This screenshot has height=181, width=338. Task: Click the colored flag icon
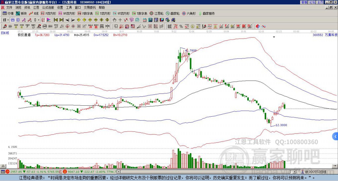coord(49,20)
